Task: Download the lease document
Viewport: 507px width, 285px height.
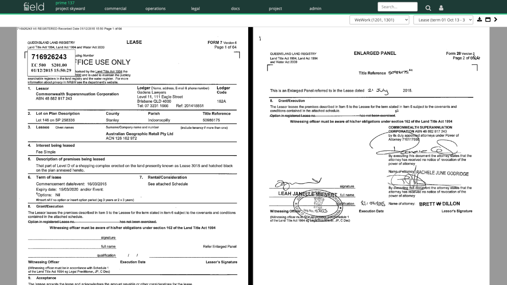Action: pyautogui.click(x=480, y=20)
